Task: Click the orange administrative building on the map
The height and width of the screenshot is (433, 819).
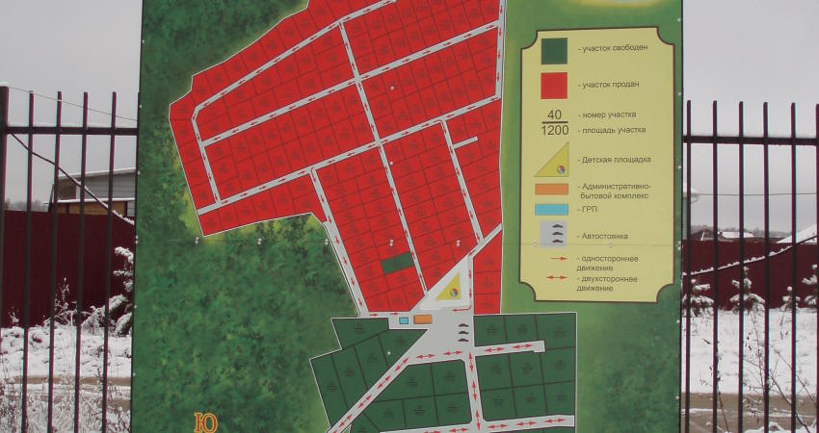Action: [x=423, y=319]
